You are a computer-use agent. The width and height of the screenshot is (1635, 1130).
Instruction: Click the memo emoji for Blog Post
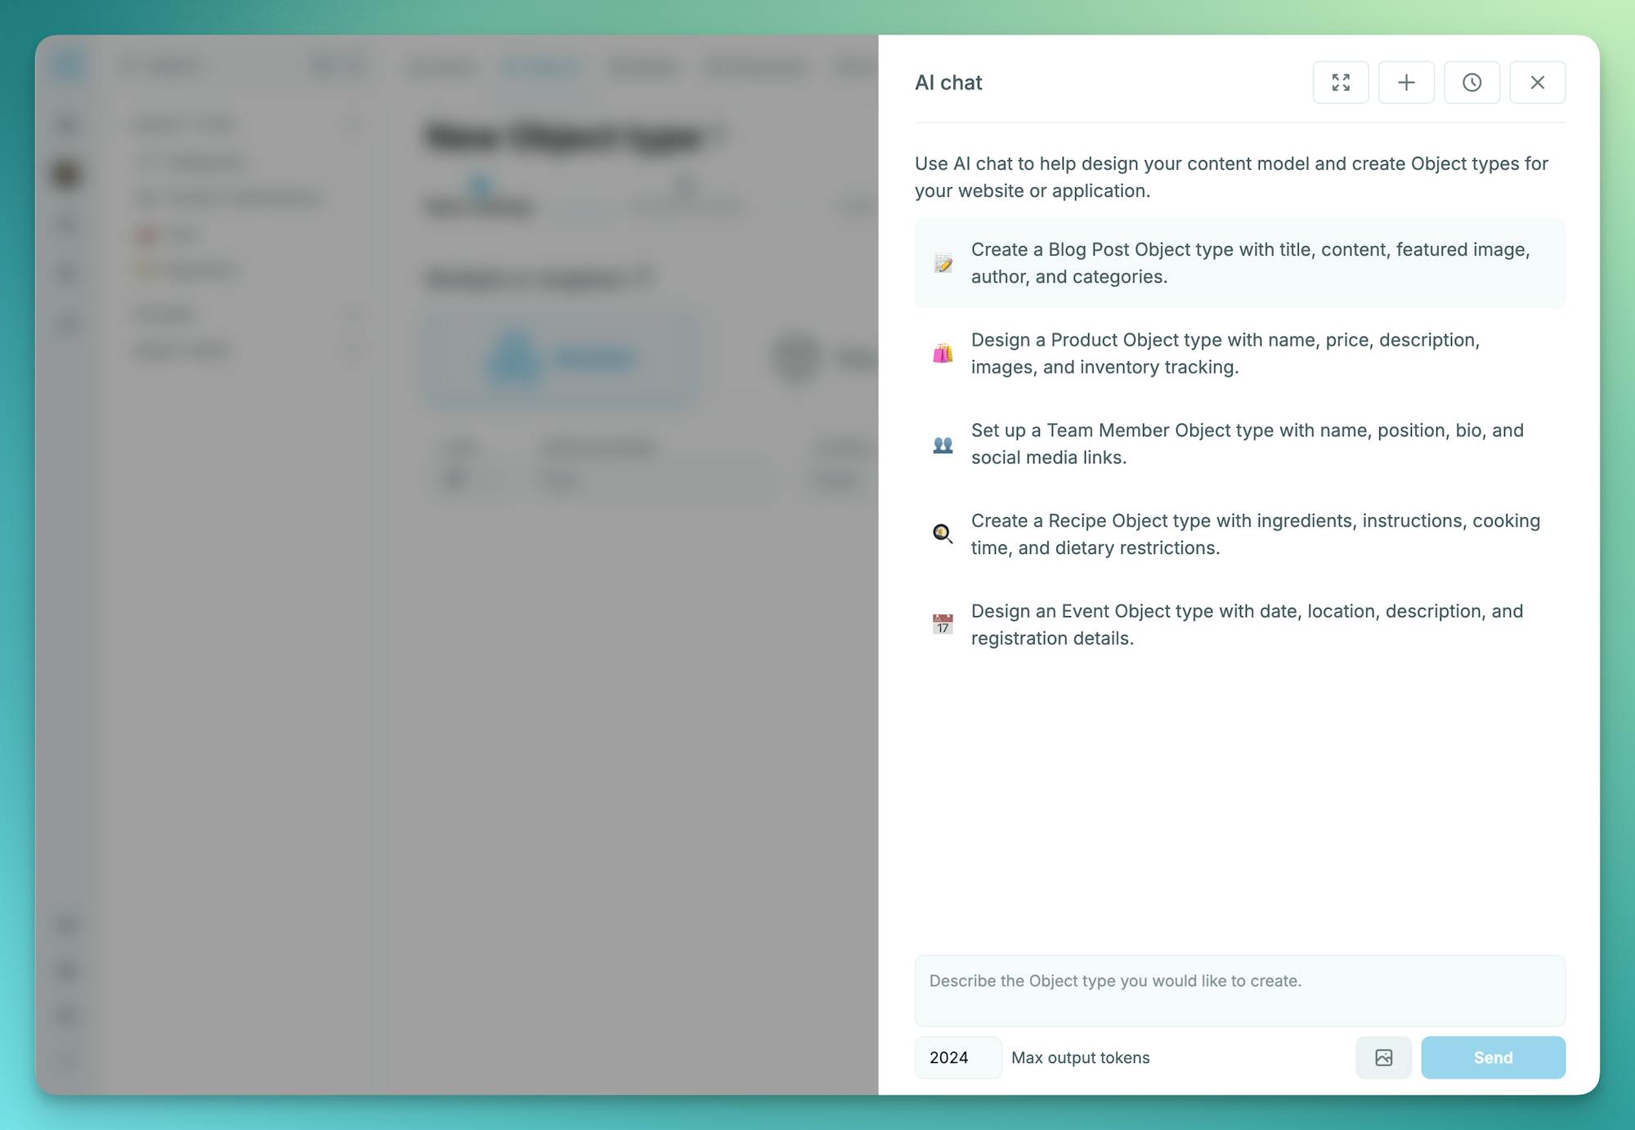point(943,263)
